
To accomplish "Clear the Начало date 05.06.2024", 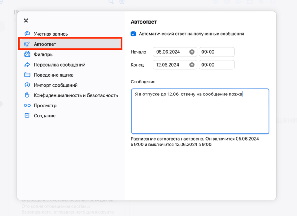I will click(x=192, y=52).
